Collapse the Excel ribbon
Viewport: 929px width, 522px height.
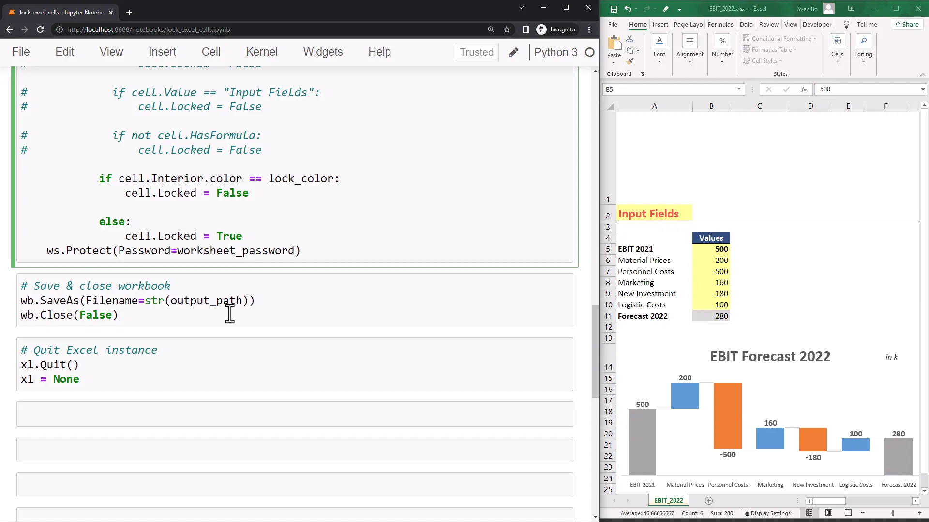(x=923, y=74)
